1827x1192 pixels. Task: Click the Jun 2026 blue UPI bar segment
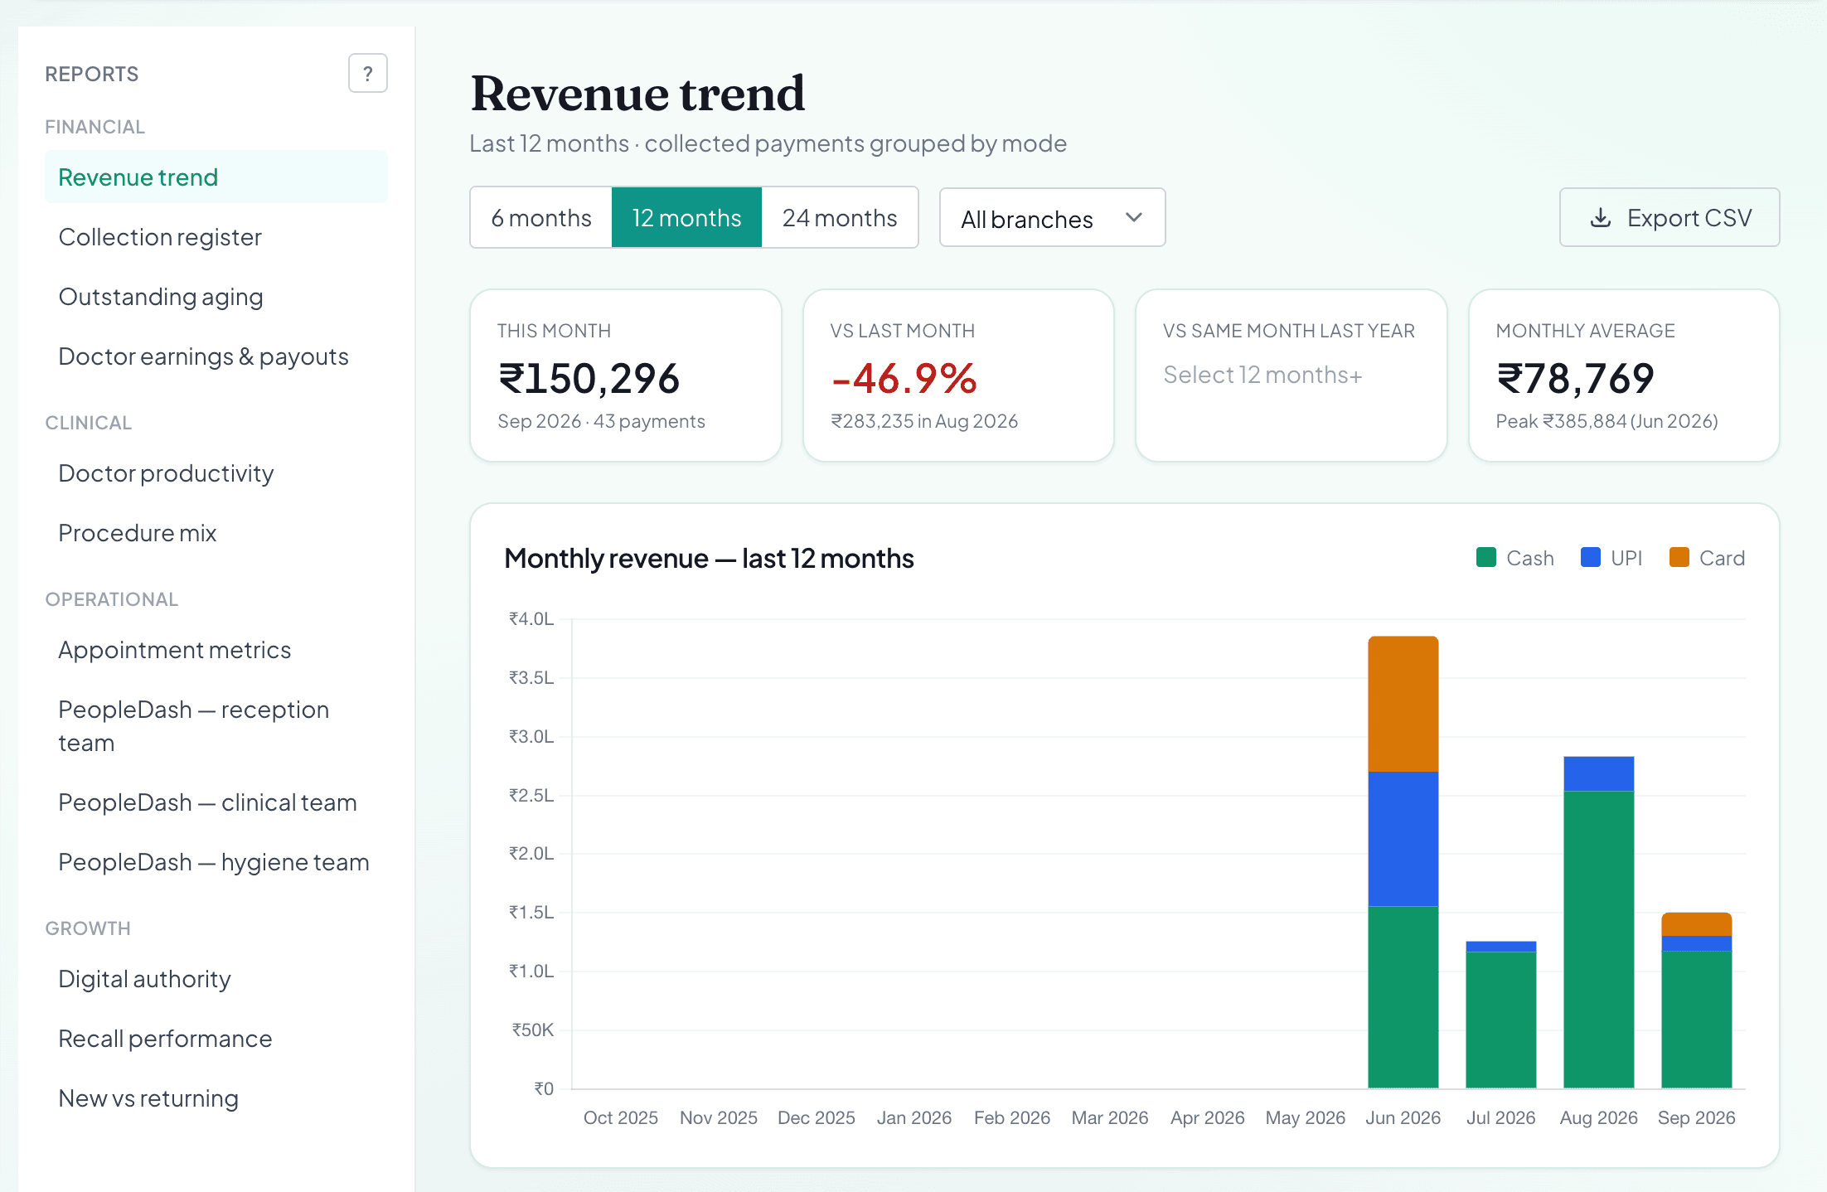(1403, 839)
